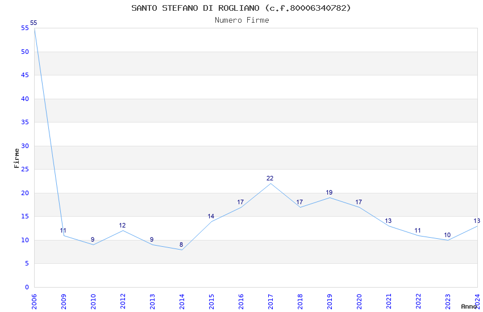Click the data label 14 for 2015
Viewport: 483px width, 312px height.
click(211, 216)
